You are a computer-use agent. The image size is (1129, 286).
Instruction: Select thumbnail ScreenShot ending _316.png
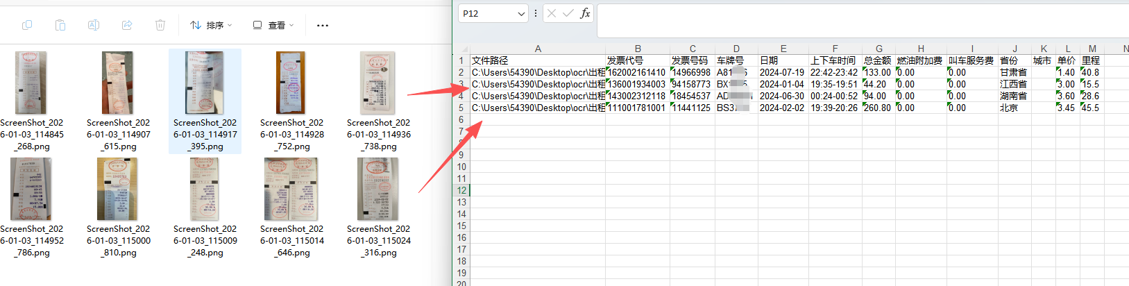(x=378, y=190)
